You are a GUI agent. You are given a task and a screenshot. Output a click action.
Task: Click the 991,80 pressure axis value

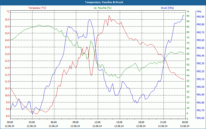(x=201, y=102)
